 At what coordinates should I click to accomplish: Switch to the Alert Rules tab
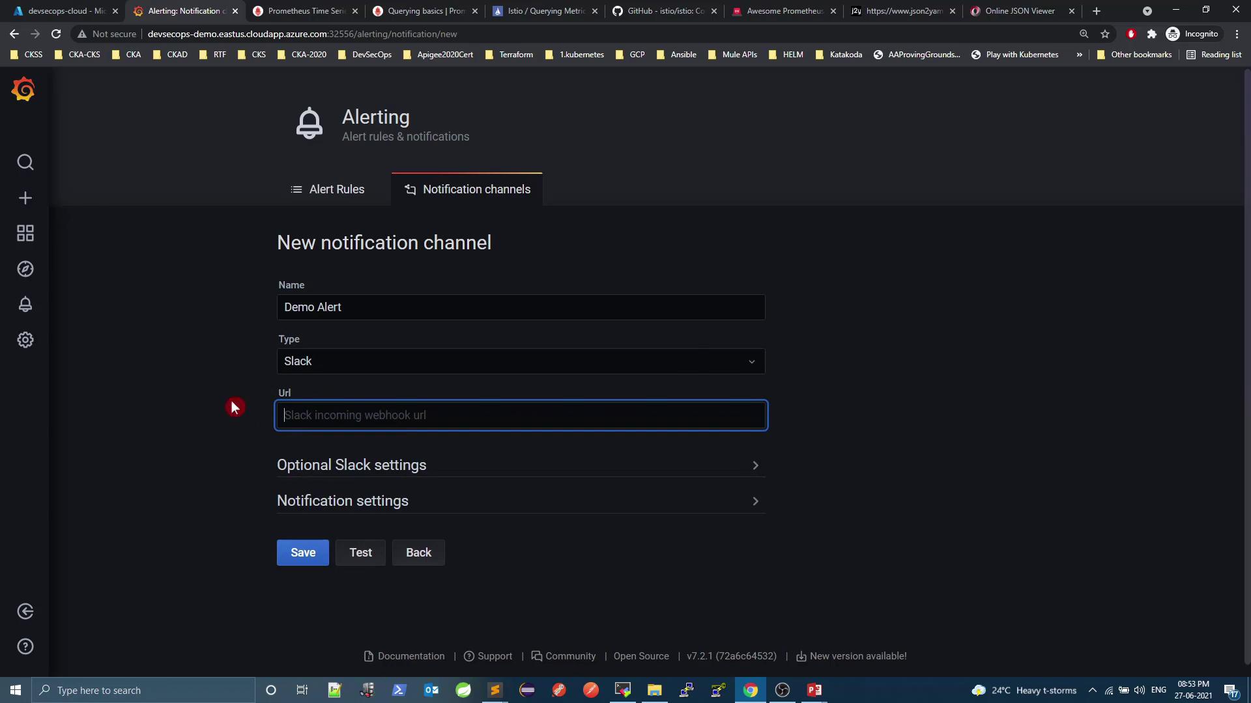point(327,189)
